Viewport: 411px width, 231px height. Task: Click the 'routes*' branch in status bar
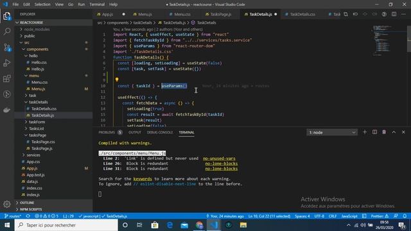click(13, 216)
